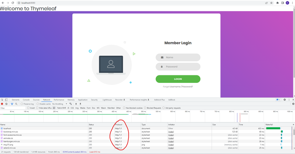Open the Chrome three-dot menu
This screenshot has height=154, width=295.
tap(292, 3)
